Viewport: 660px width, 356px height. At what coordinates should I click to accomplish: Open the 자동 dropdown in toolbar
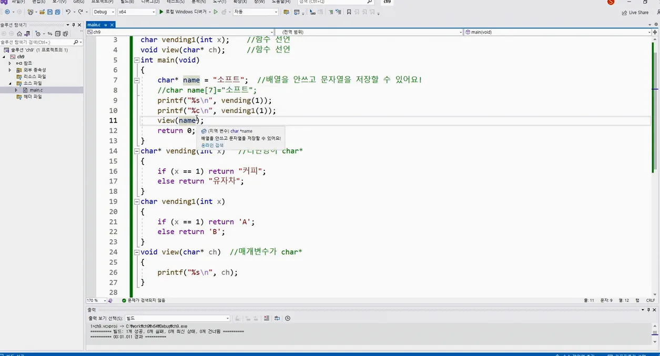tap(256, 12)
